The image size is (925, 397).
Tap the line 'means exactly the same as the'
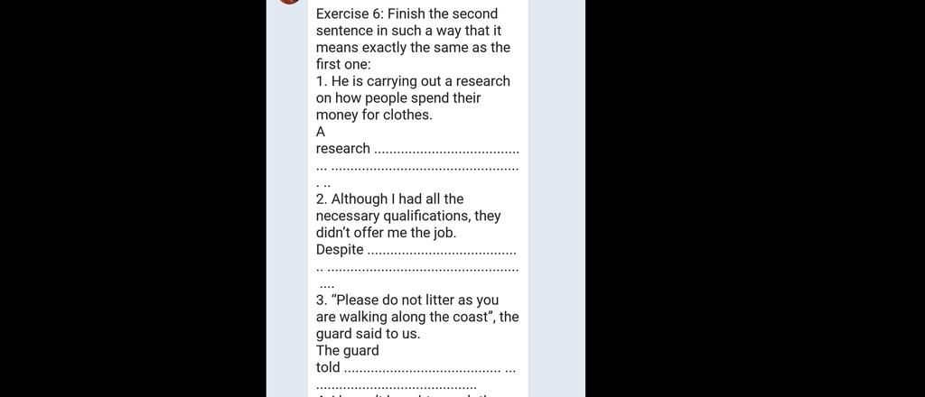click(413, 47)
